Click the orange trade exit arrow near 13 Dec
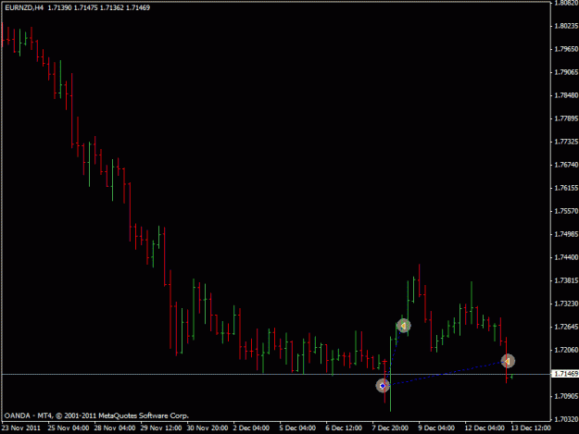Viewport: 579px width, 434px height. (x=508, y=361)
